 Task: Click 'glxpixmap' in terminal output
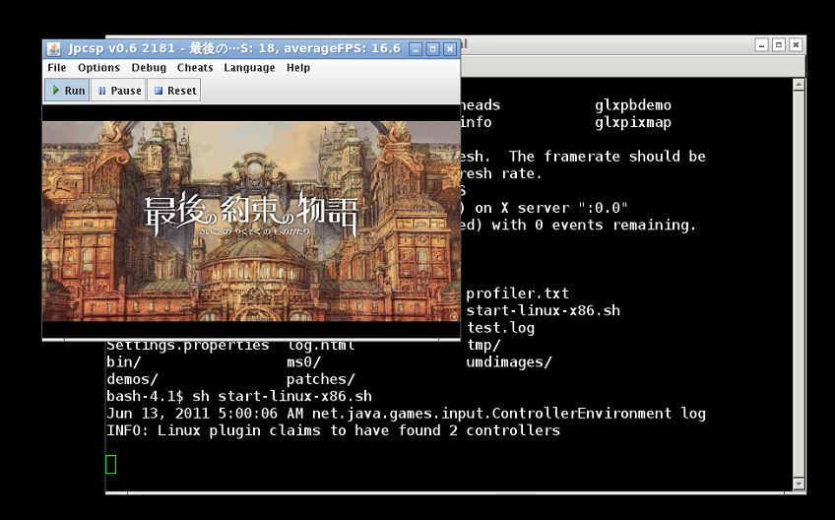633,122
